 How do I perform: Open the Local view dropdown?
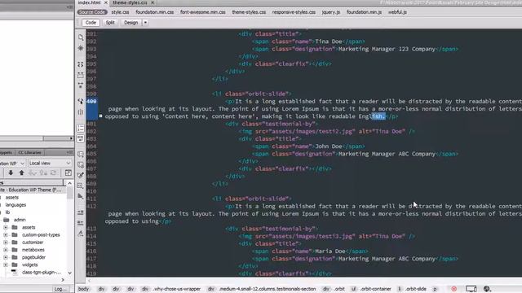[50, 163]
